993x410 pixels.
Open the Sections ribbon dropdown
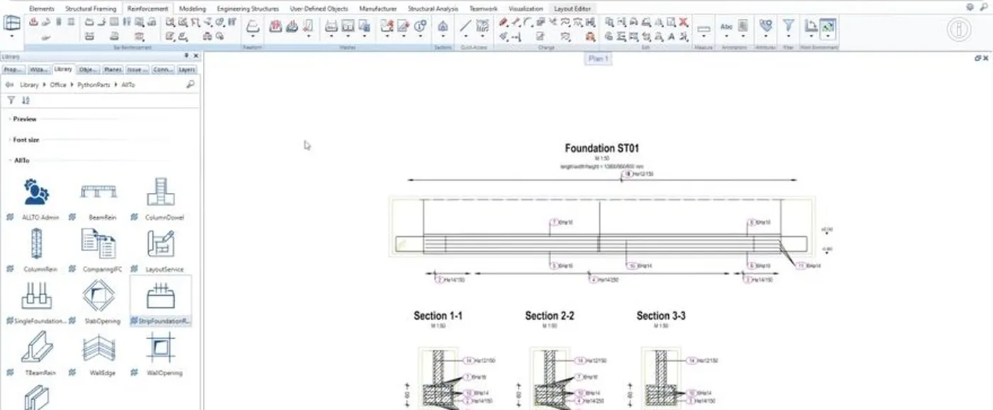click(x=443, y=35)
